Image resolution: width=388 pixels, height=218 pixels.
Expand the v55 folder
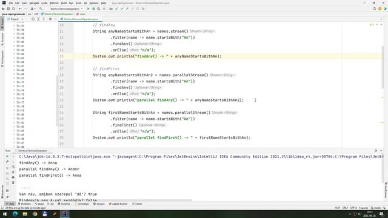(14, 25)
